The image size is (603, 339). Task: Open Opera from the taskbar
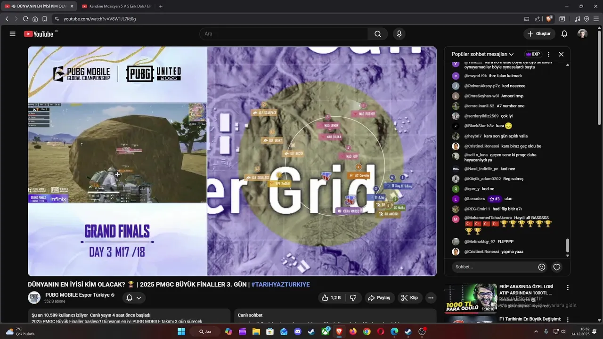[381, 331]
